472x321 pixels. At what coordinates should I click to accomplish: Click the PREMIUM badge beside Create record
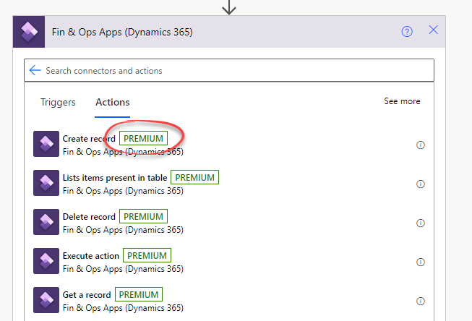pyautogui.click(x=143, y=138)
